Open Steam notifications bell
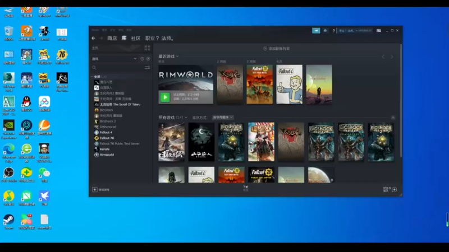The image size is (449, 252). 325,31
